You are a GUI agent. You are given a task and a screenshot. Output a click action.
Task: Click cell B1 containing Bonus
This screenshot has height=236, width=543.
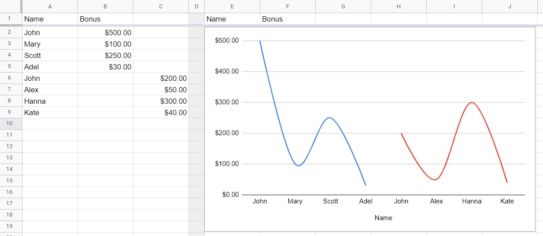coord(105,19)
